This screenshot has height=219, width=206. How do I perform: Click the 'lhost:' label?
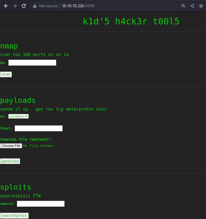point(6,128)
